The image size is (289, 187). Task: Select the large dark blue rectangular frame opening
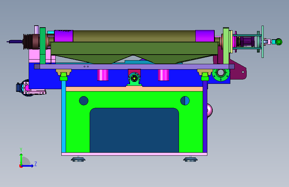click(x=134, y=130)
